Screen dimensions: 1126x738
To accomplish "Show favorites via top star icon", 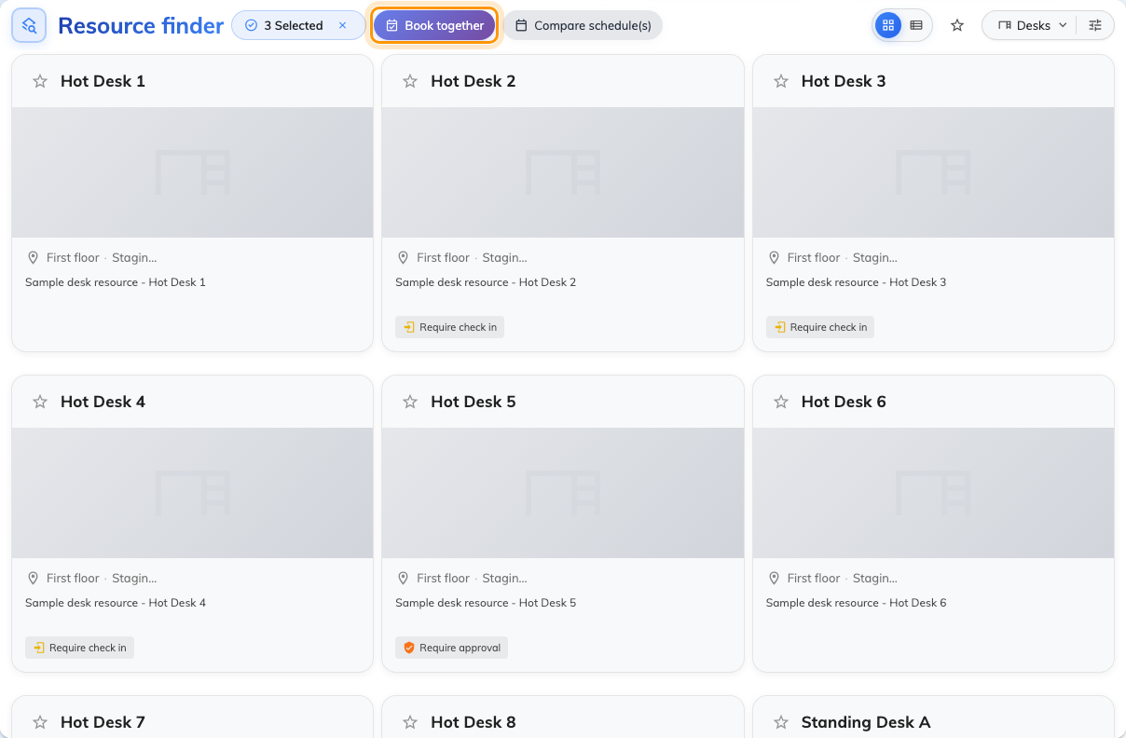I will click(957, 25).
